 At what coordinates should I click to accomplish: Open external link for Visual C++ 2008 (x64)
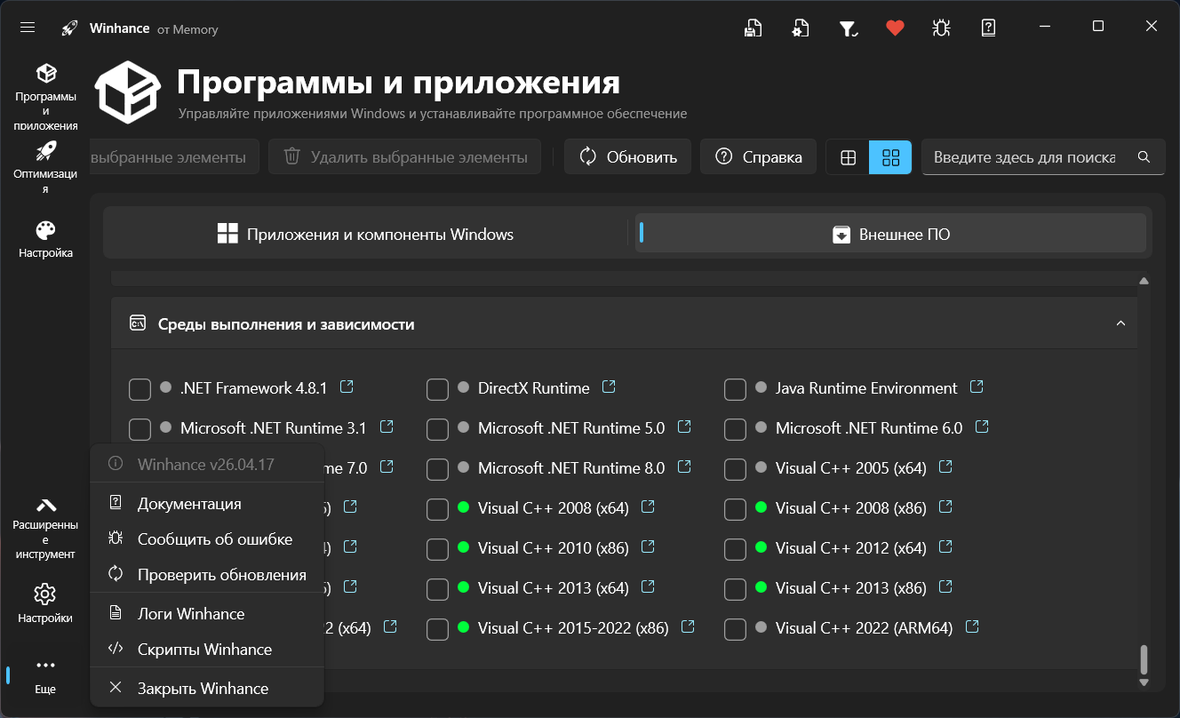(x=648, y=507)
